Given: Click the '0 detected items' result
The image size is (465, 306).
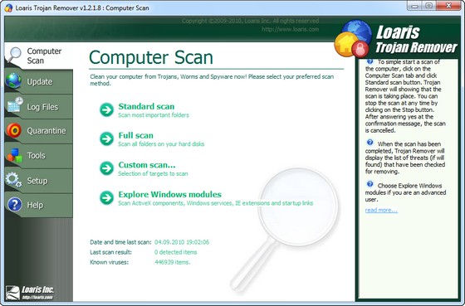Looking at the screenshot, I should [x=175, y=252].
